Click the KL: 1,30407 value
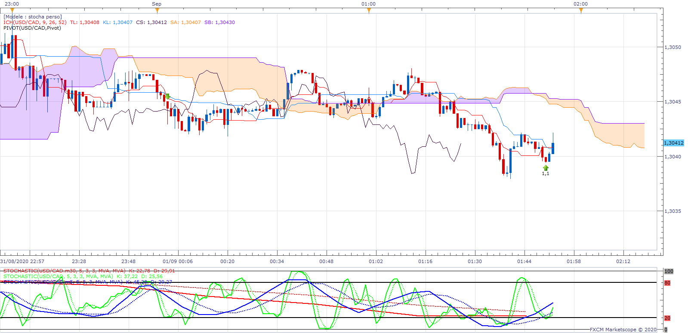The height and width of the screenshot is (333, 688). tap(118, 22)
